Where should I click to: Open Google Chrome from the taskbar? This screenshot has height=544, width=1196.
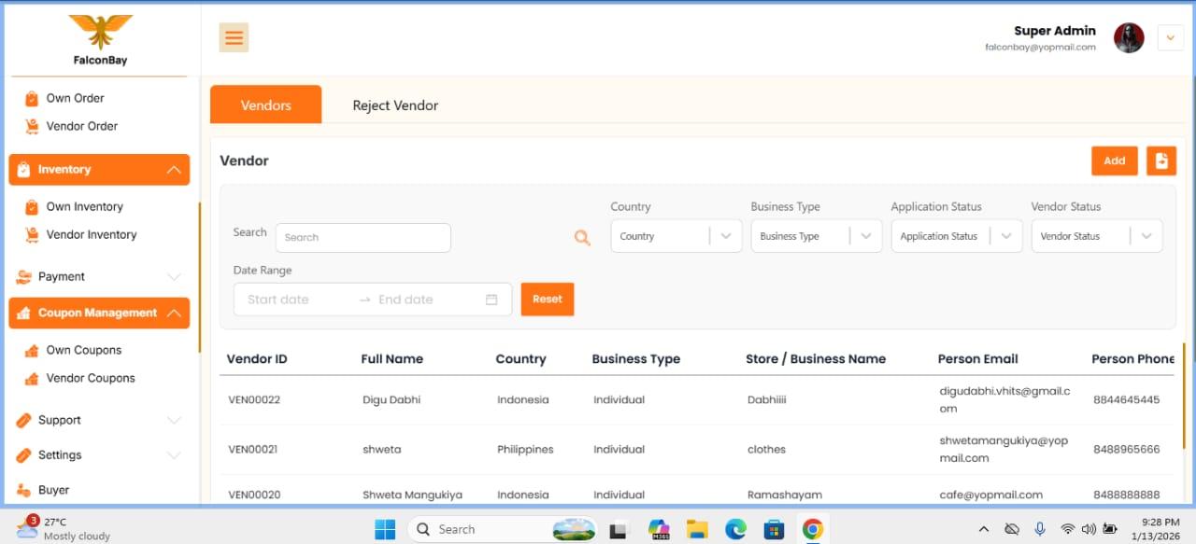tap(812, 529)
